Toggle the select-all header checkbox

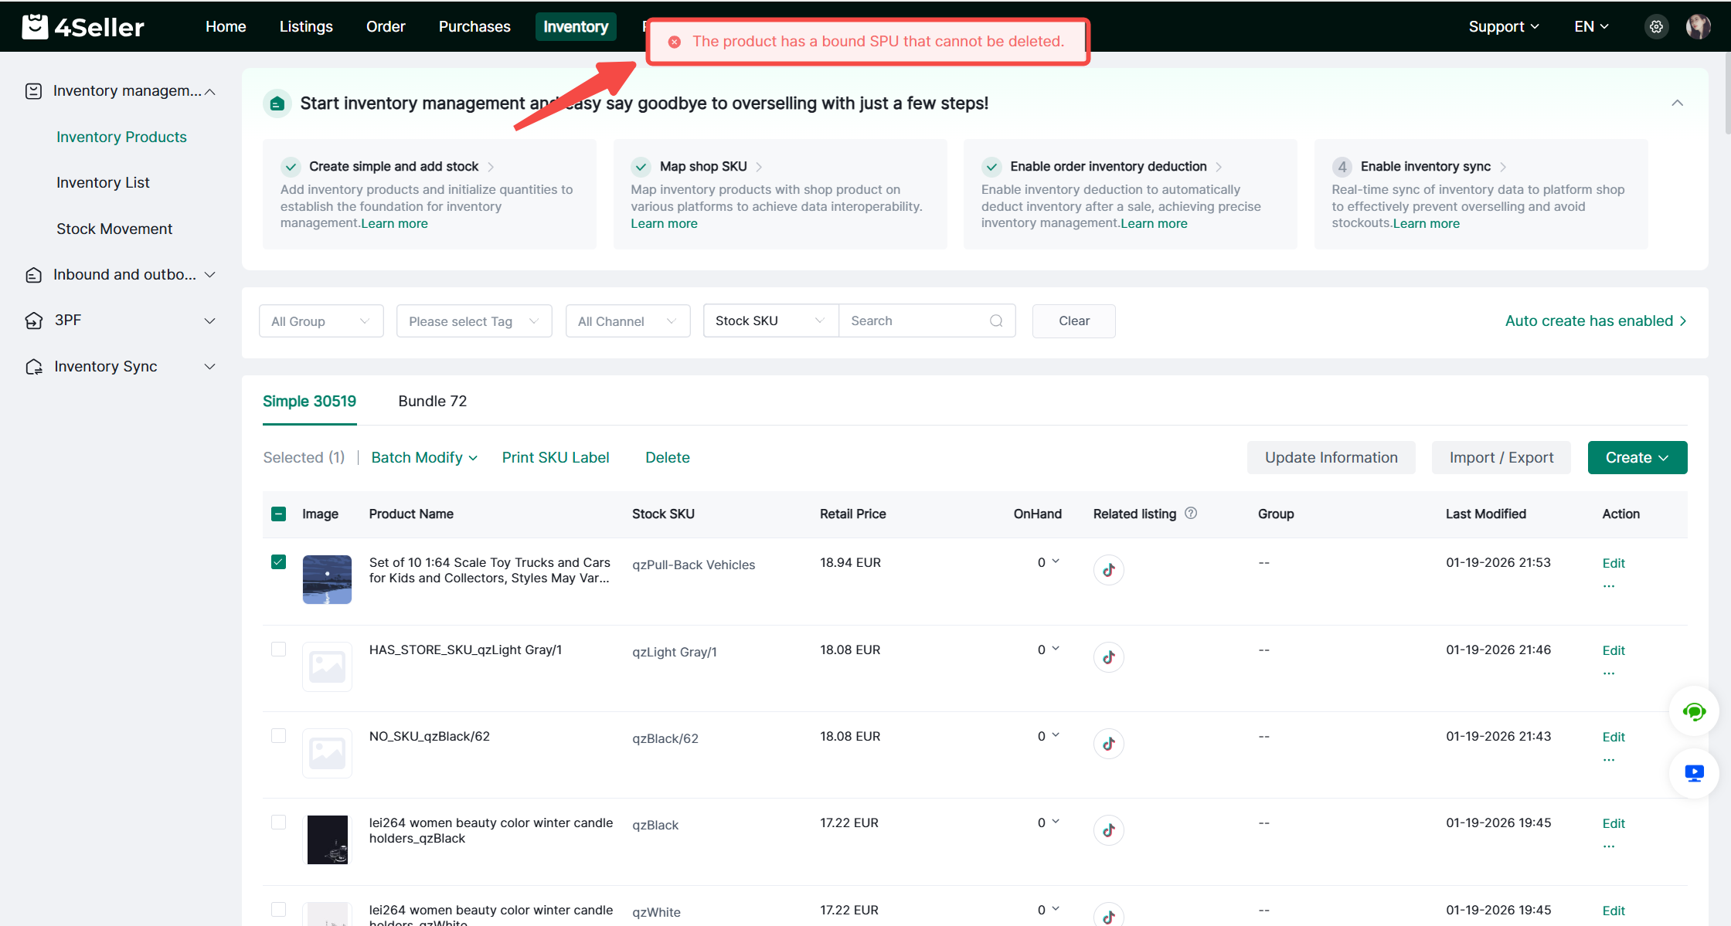tap(279, 514)
